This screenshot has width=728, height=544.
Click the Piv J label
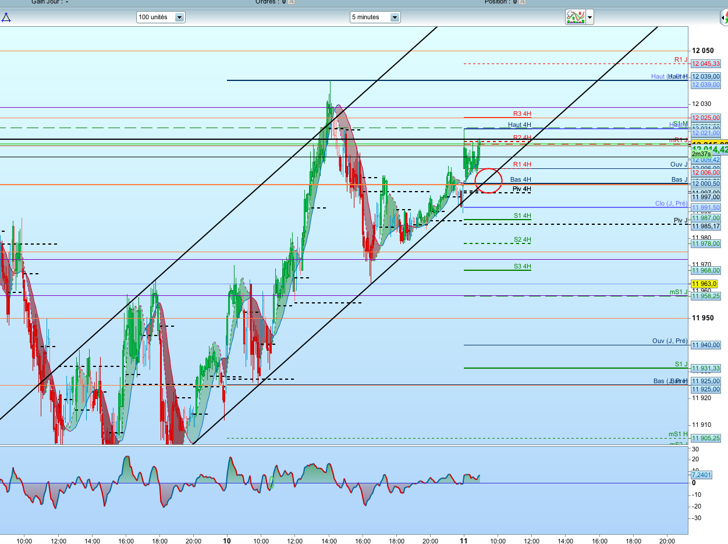[x=680, y=220]
